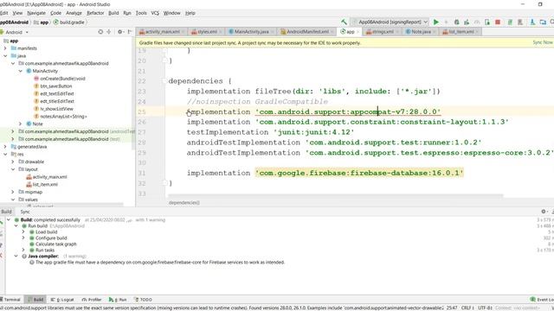Screen dimensions: 554x311
Task: Click the Debug app bug icon
Action: click(456, 22)
